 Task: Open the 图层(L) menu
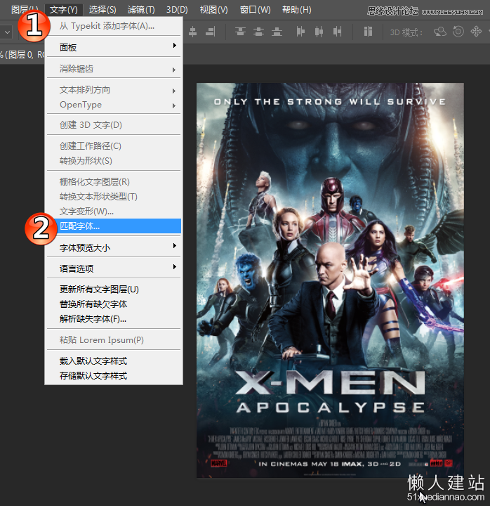[24, 10]
